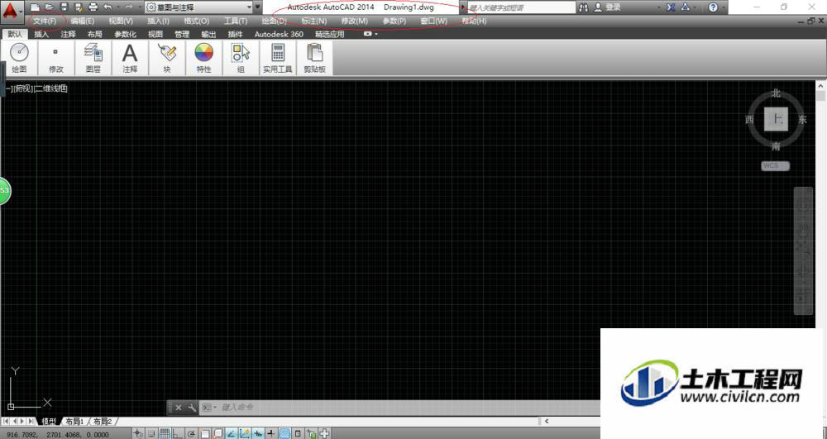The width and height of the screenshot is (827, 439).
Task: Switch to the Autodesk 360 ribbon tab
Action: pos(279,34)
